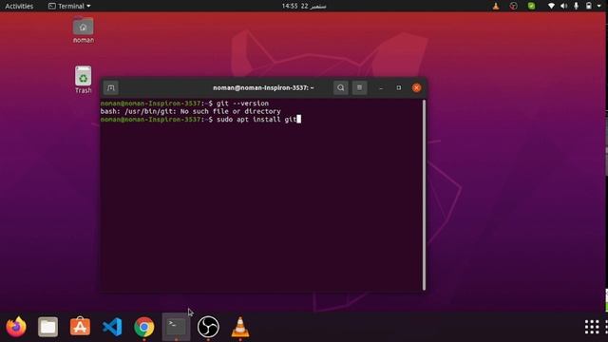This screenshot has width=608, height=342.
Task: Click the 'sudo apt install git' command line
Action: click(256, 120)
